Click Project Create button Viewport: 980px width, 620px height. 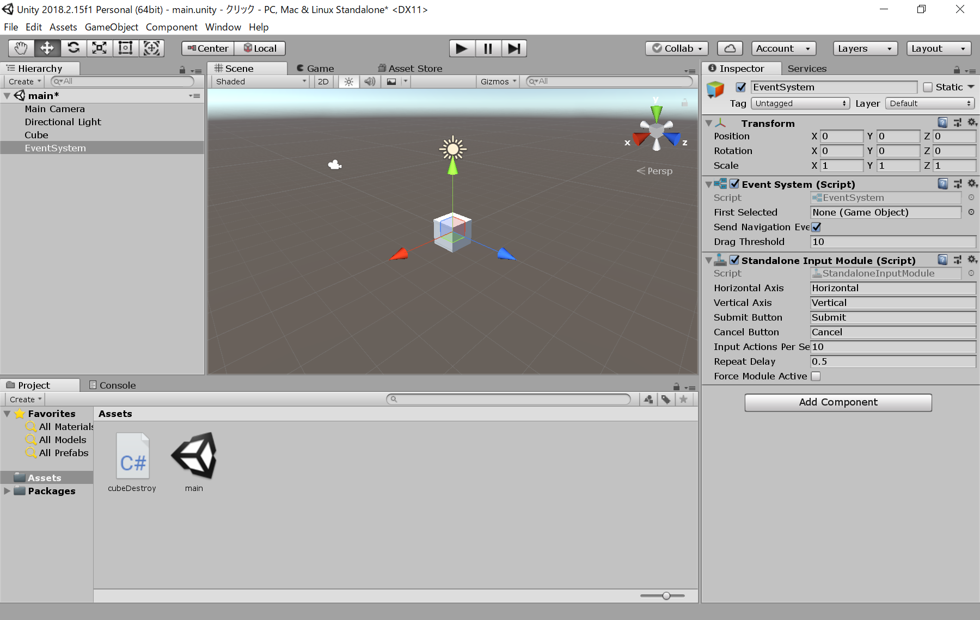click(26, 400)
